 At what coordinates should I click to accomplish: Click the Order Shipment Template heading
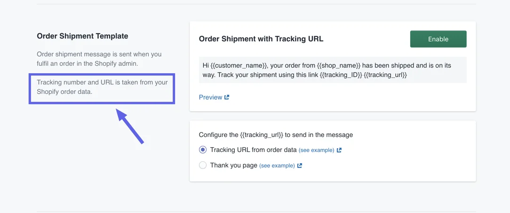click(x=82, y=36)
